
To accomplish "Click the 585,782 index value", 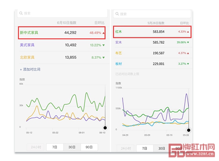I will (159, 42).
